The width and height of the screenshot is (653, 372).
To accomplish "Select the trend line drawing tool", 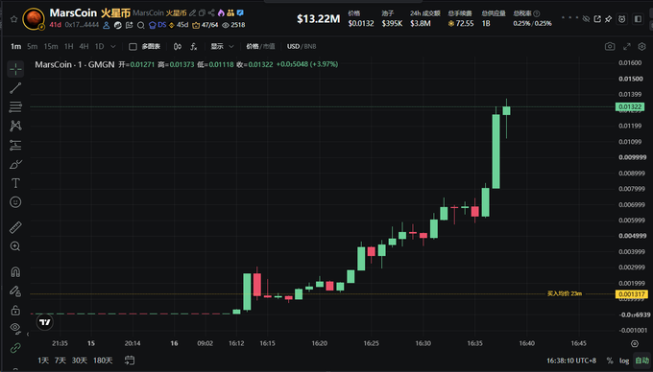I will tap(15, 87).
